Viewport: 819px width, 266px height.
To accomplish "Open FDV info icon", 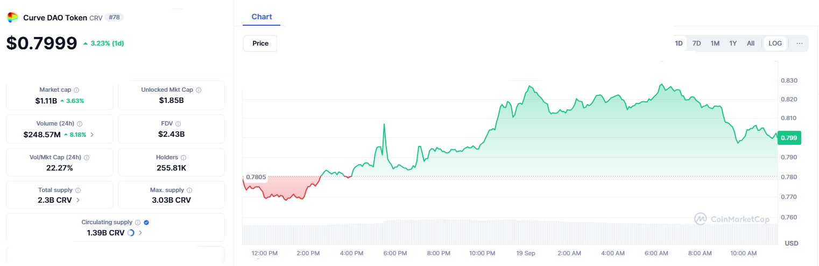I will point(178,124).
